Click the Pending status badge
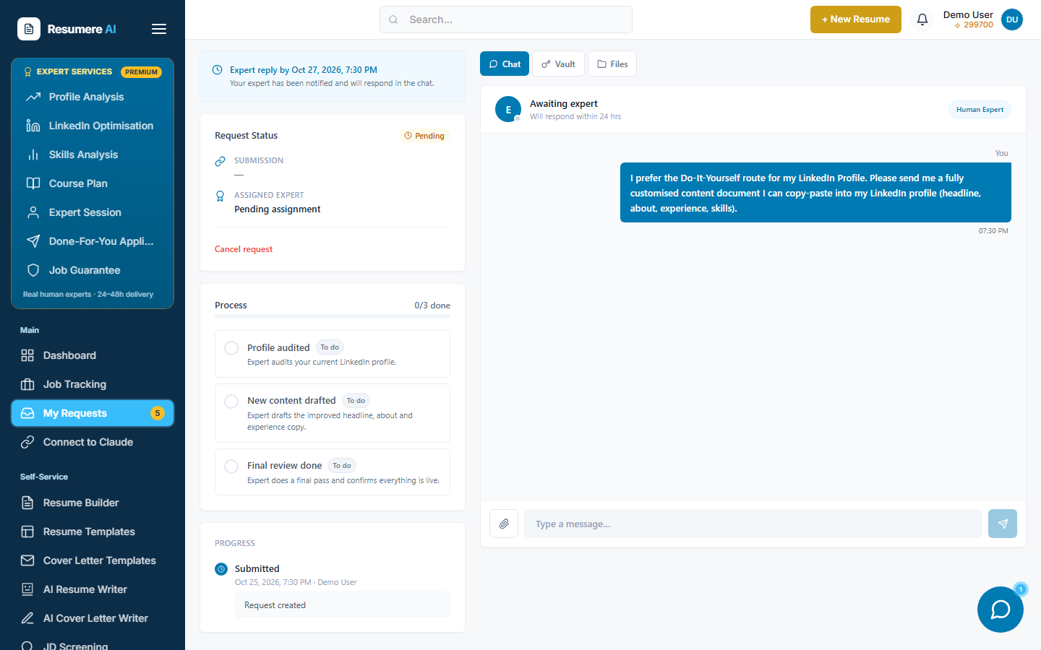This screenshot has height=650, width=1041. [424, 136]
